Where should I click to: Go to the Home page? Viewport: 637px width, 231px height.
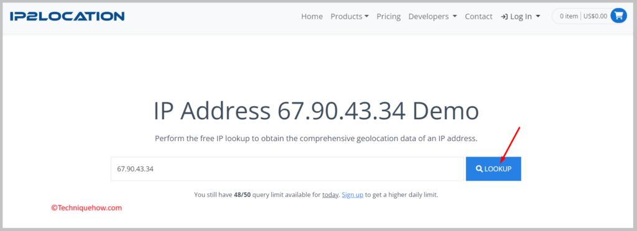tap(312, 17)
